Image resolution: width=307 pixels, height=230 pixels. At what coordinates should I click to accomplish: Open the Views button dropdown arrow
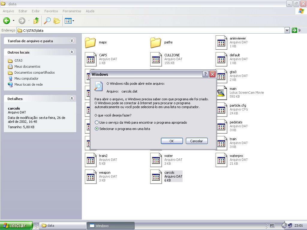point(73,21)
